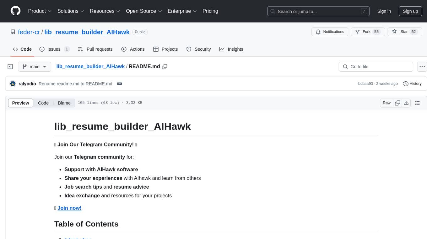427x239 pixels.
Task: Switch to the Code tab
Action: point(22,49)
